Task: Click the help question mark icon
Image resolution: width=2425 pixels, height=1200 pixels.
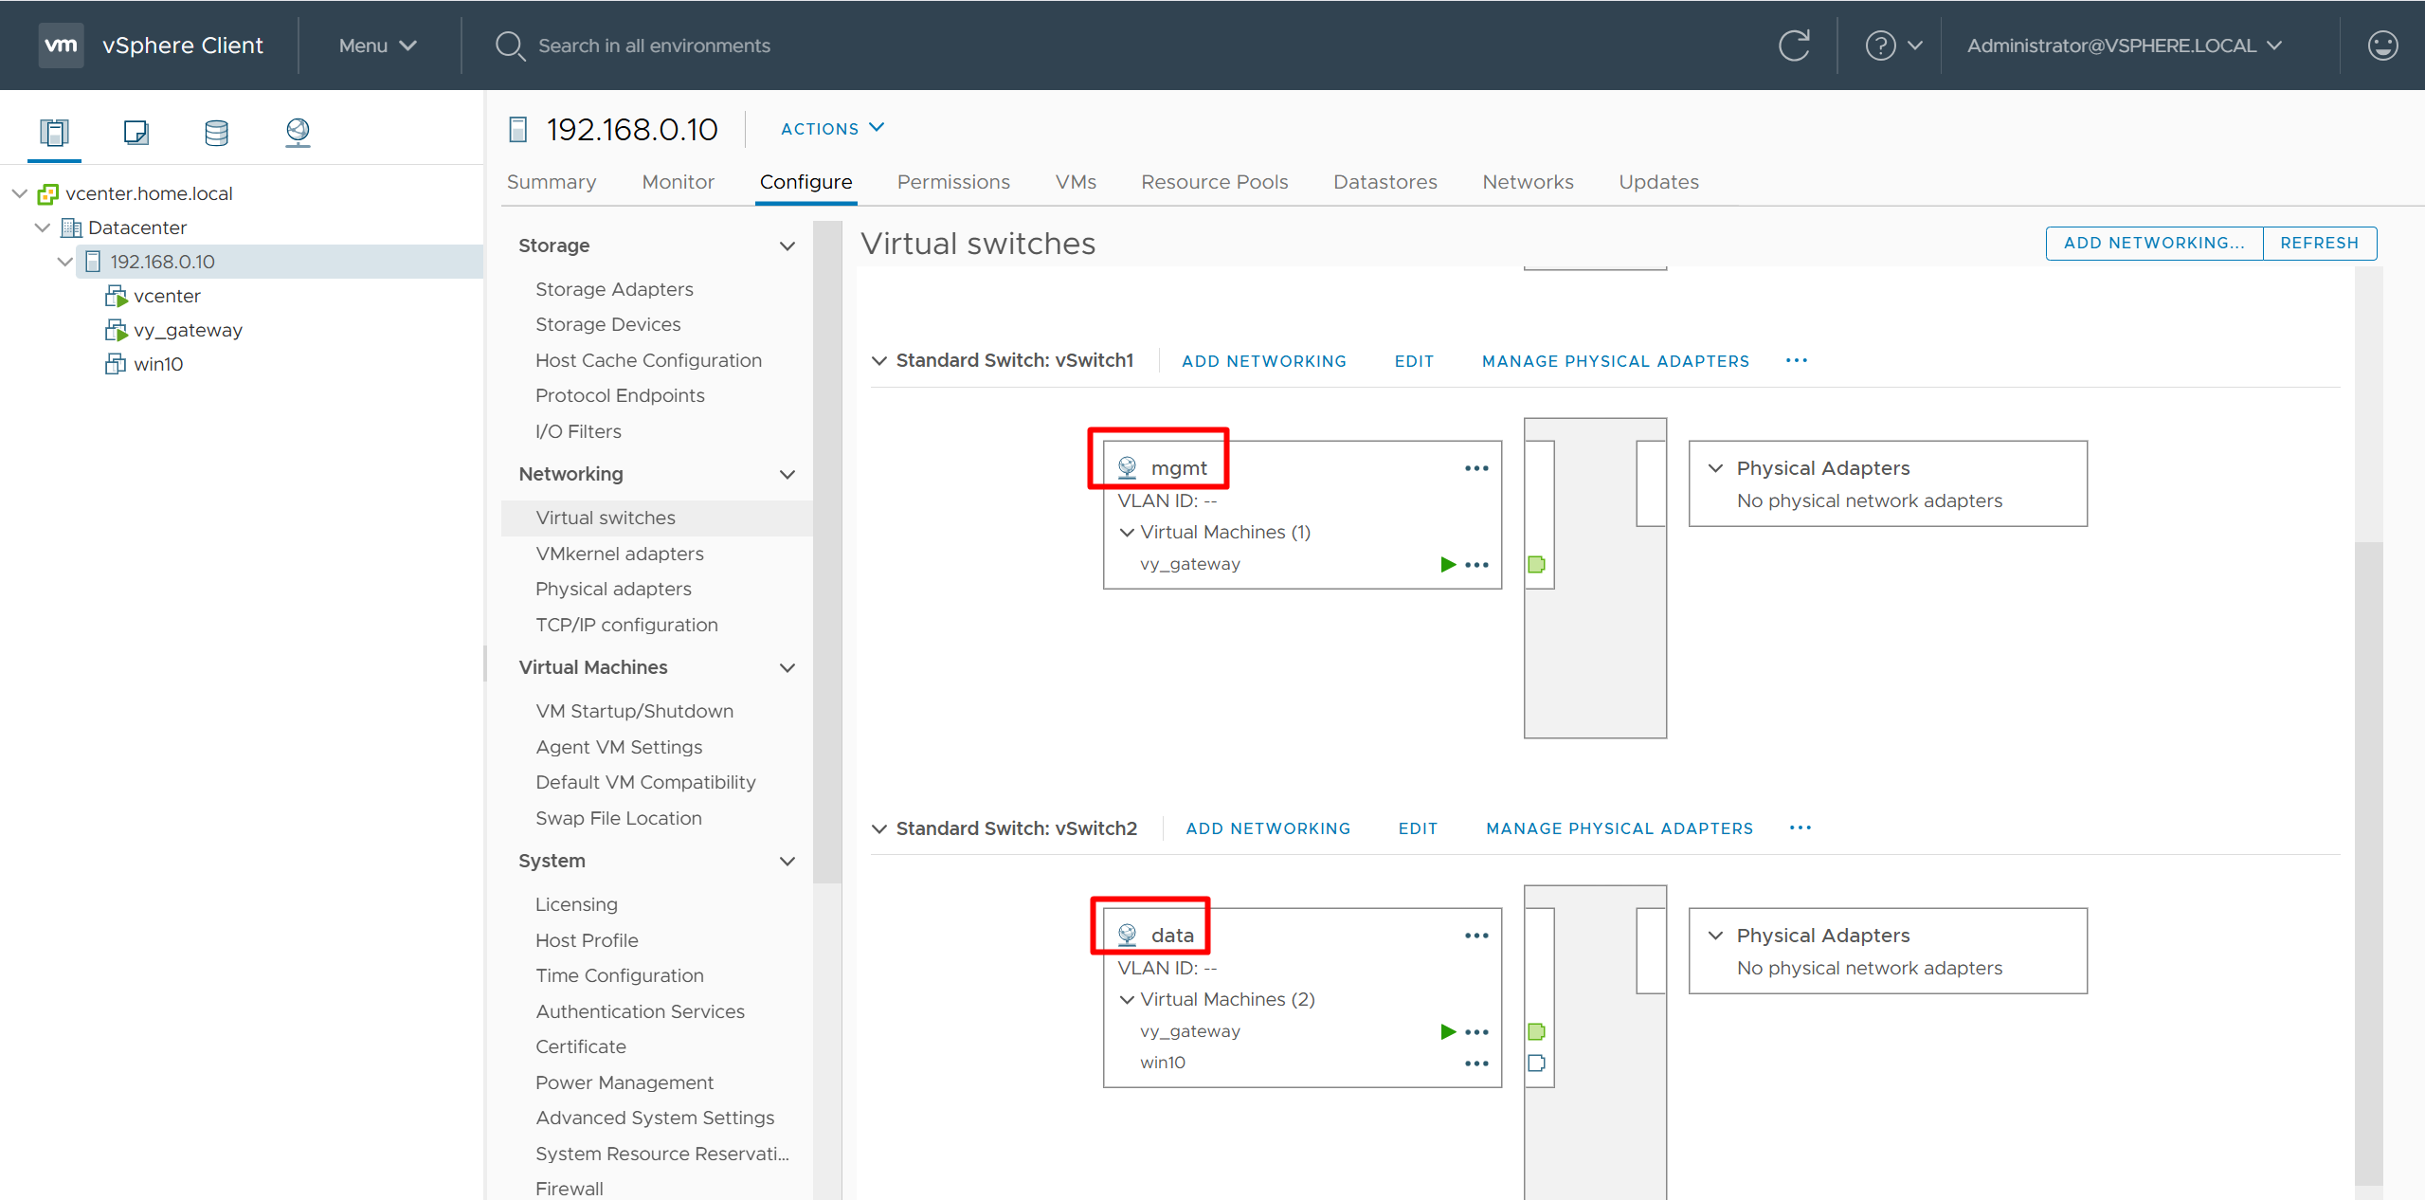Action: pyautogui.click(x=1880, y=45)
